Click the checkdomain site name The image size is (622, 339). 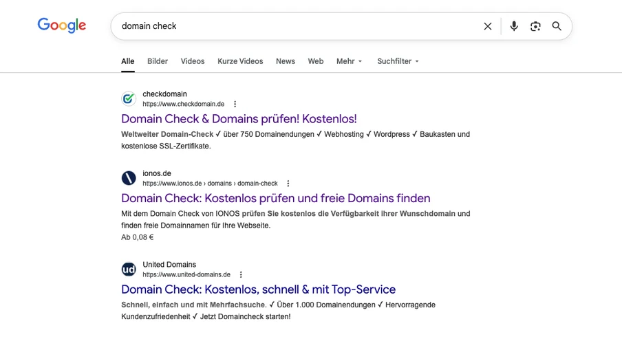pos(164,94)
